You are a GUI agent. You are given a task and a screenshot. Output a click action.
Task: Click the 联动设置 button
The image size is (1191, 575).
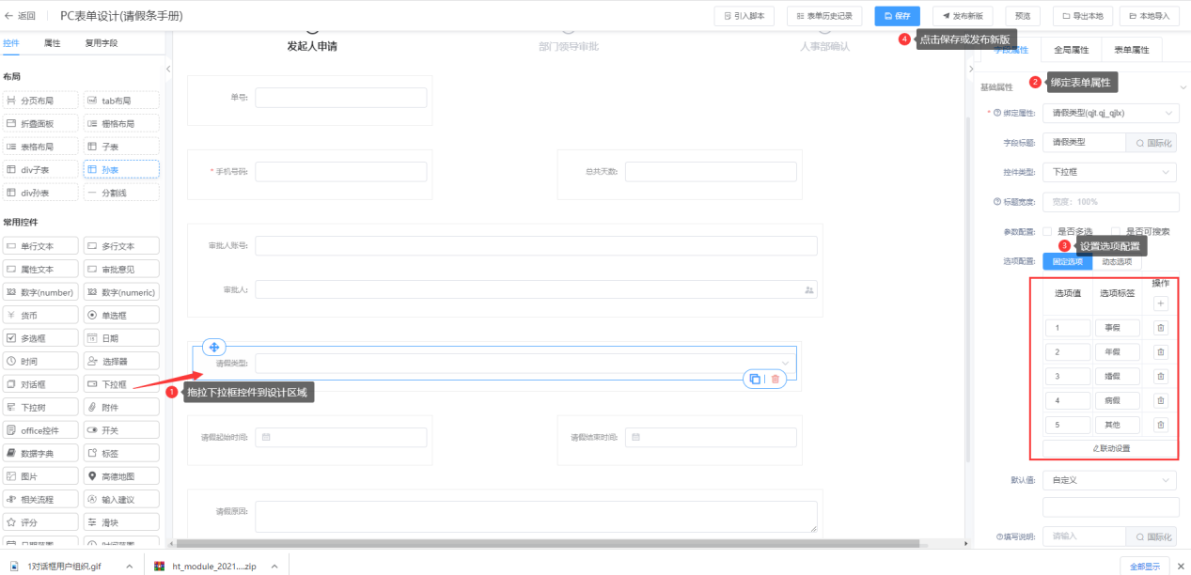(1111, 448)
